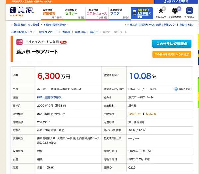The width and height of the screenshot is (199, 174).
Task: Open 神奈川県藤沢市藤沢 address link
Action: pos(49,97)
